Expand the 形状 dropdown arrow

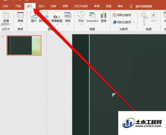tap(81, 24)
